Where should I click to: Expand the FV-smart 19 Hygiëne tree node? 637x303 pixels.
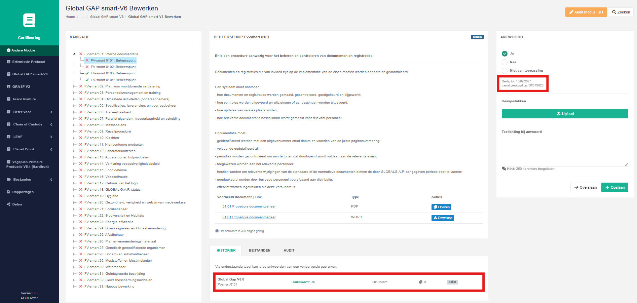(x=74, y=196)
